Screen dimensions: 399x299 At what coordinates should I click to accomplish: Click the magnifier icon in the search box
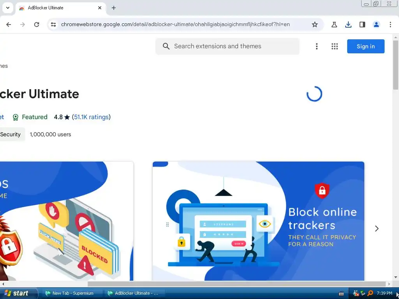point(166,46)
